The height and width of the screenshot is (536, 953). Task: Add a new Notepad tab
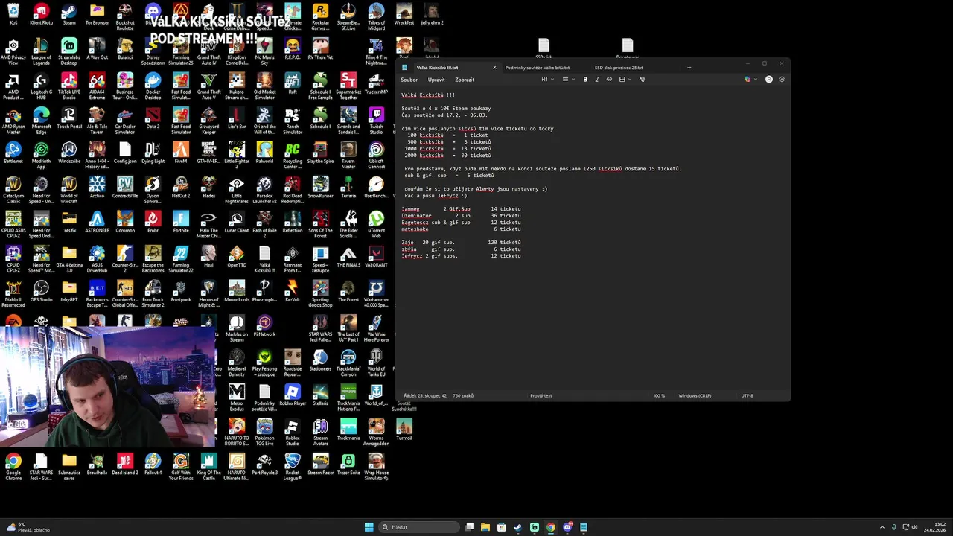(689, 68)
